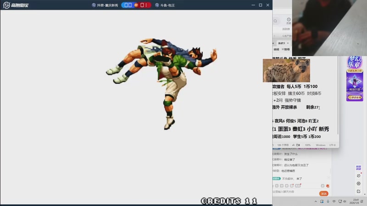Click the text 剩余27
Viewport: 367px width, 206px height.
pos(312,107)
